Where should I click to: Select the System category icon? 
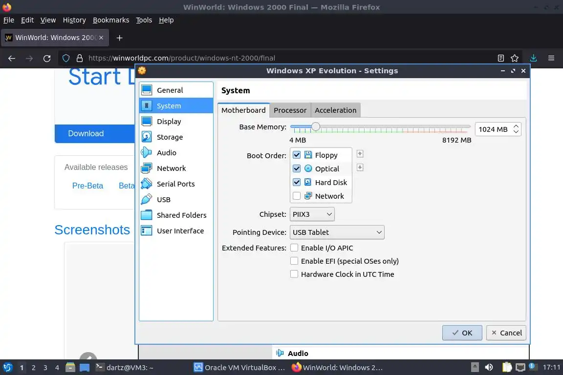[x=147, y=105]
